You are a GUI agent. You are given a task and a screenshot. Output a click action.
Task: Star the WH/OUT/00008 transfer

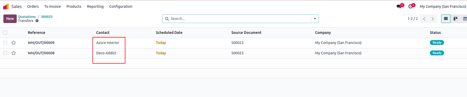[14, 53]
